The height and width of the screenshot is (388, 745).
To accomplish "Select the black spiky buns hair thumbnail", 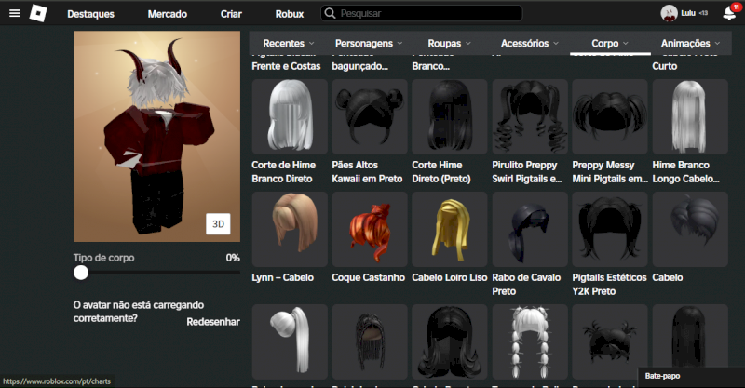I will (610, 341).
